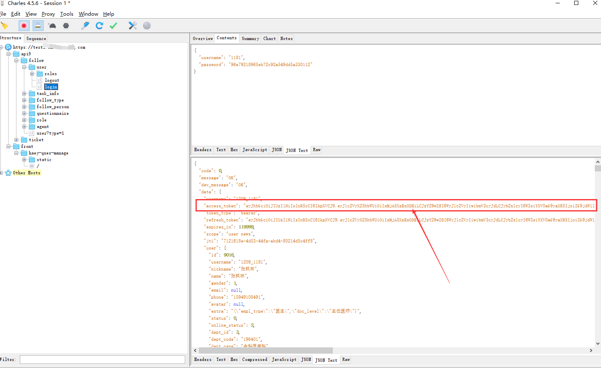
Task: Open Settings gear icon in toolbar
Action: coord(147,26)
